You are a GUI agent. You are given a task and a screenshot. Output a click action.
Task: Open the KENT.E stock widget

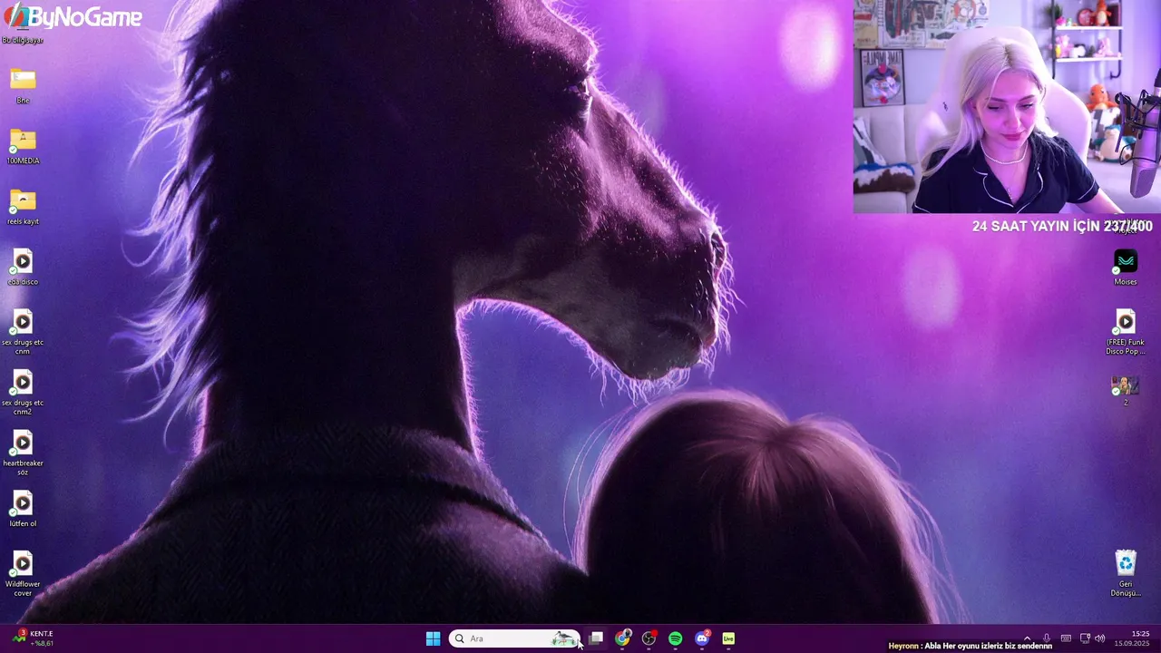(x=33, y=638)
